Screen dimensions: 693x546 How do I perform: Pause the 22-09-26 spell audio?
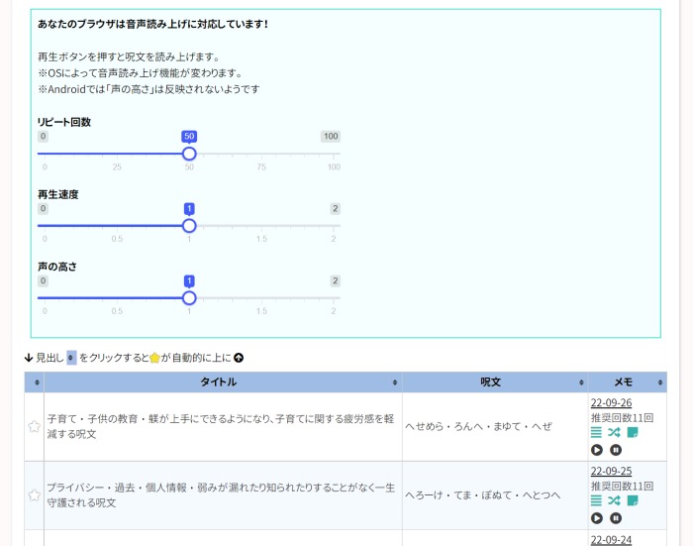[x=616, y=450]
